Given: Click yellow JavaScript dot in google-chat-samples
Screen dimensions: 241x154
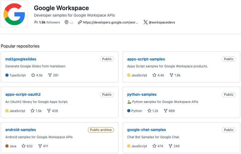Looking at the screenshot, I should click(129, 146).
